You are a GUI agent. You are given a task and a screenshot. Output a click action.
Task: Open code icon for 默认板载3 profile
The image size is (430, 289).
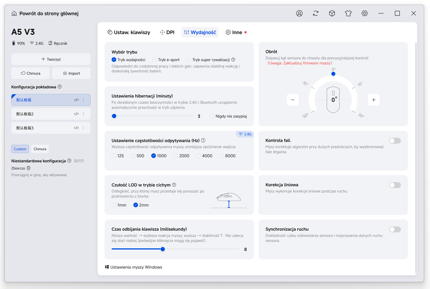(x=76, y=128)
